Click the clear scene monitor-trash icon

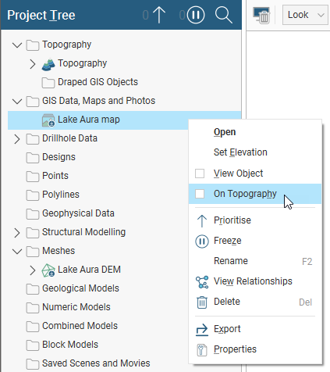coord(261,15)
